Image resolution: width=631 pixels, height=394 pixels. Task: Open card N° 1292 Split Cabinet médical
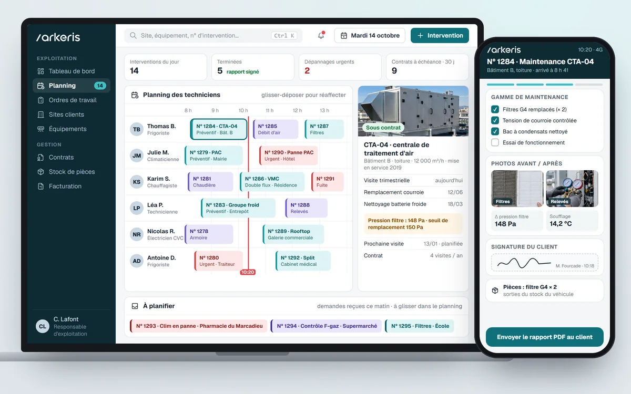(x=303, y=261)
